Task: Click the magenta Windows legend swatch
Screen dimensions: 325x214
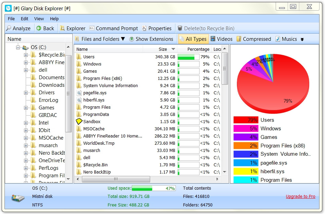Action: [x=246, y=129]
